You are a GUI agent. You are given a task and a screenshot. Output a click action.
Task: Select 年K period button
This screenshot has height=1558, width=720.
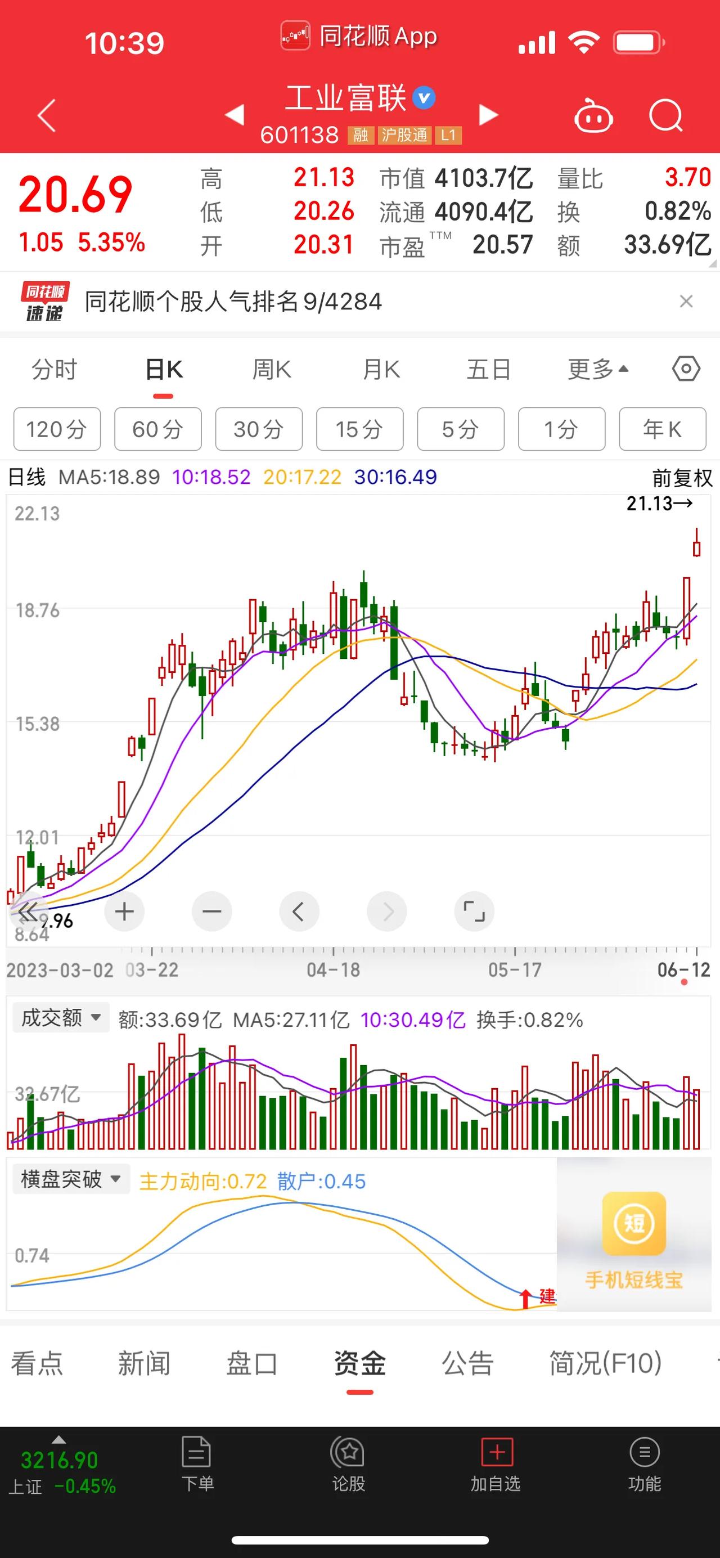click(x=663, y=429)
